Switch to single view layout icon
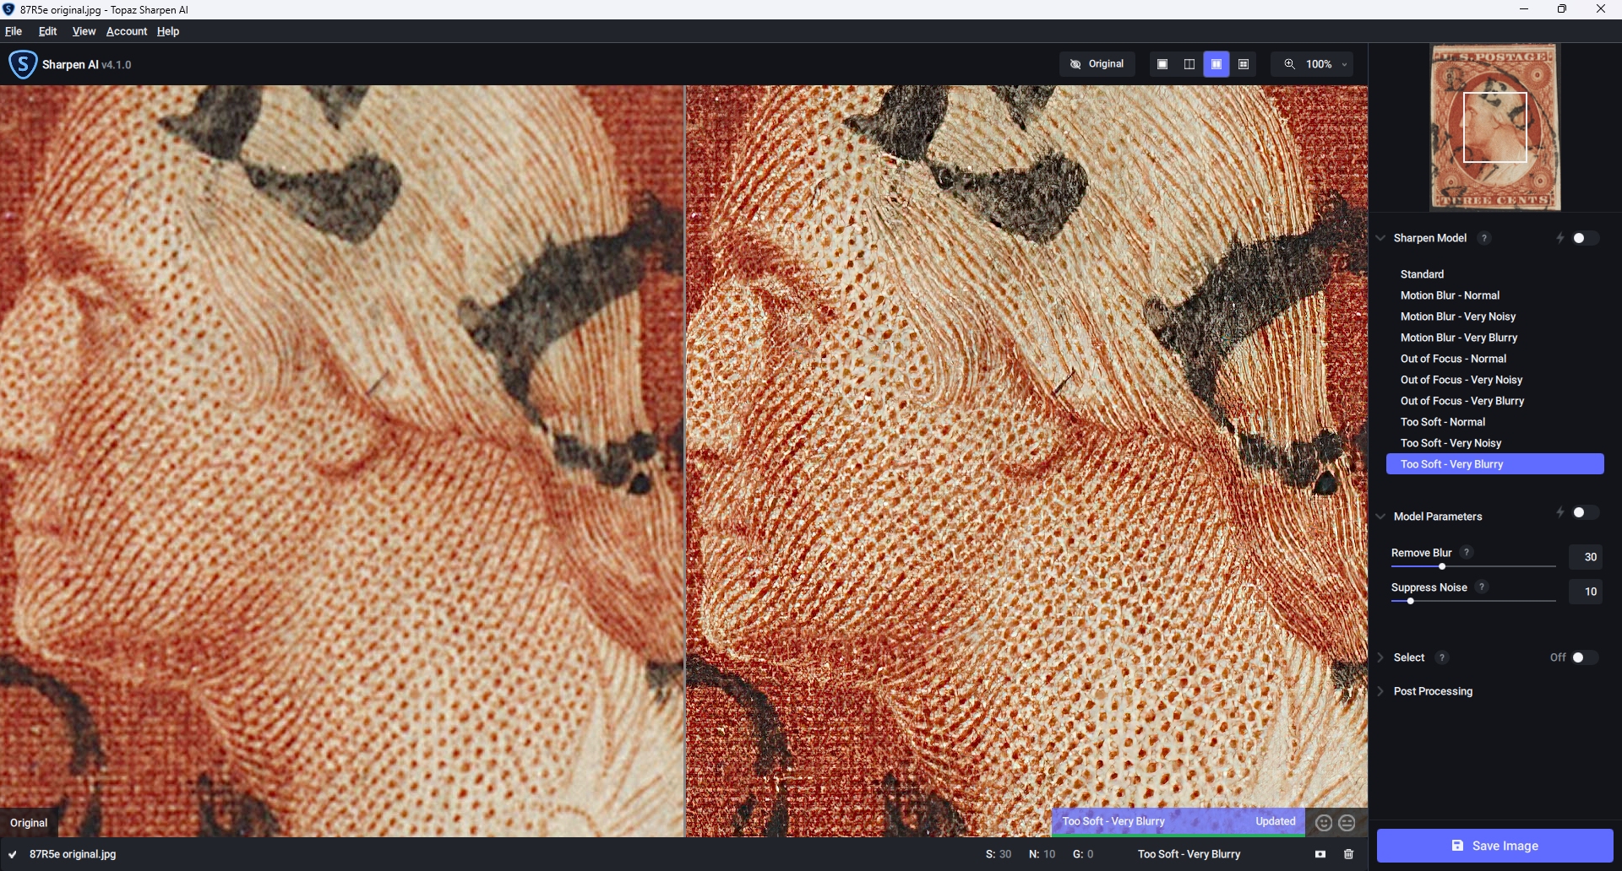The image size is (1622, 871). click(1162, 64)
